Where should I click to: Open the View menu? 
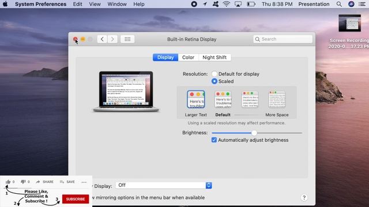click(95, 4)
